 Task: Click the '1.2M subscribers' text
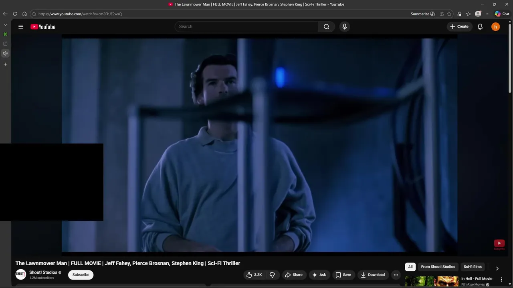click(x=42, y=278)
